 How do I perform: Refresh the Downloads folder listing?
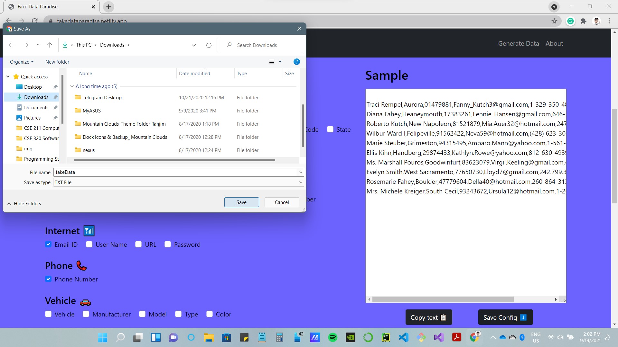point(209,45)
